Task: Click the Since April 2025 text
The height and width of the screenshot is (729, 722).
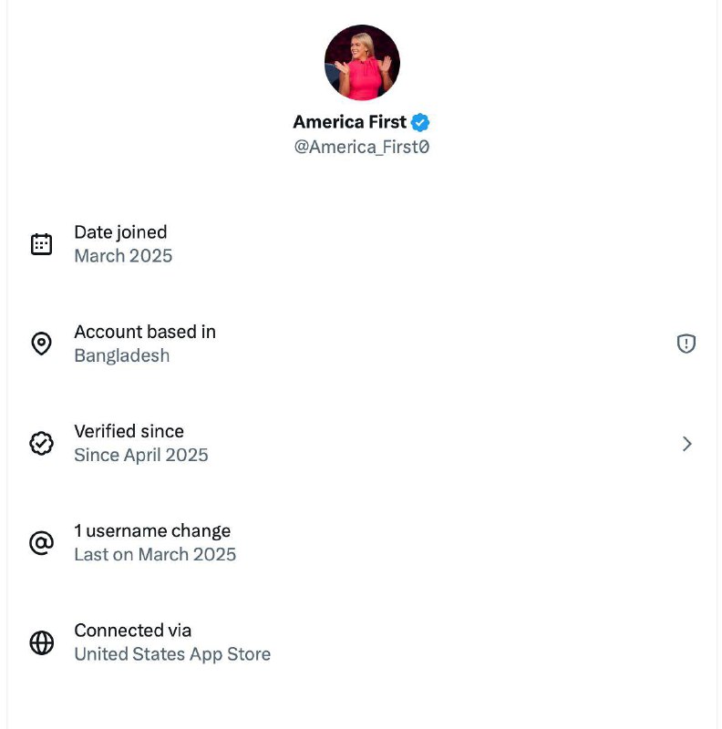Action: coord(141,455)
